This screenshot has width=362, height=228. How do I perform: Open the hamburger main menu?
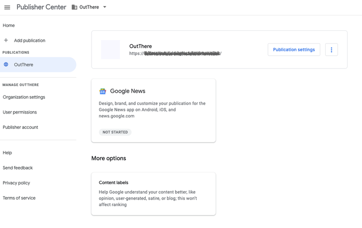click(7, 7)
